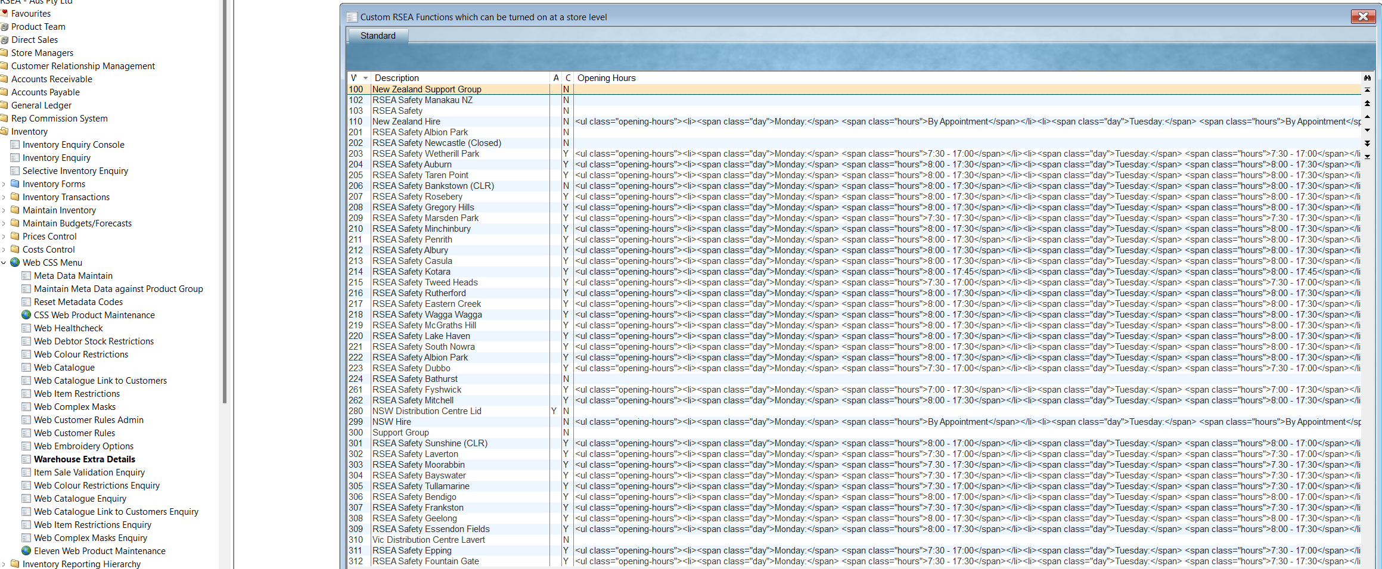Open the sort dropdown arrow in first column header
The height and width of the screenshot is (569, 1382).
pos(365,78)
